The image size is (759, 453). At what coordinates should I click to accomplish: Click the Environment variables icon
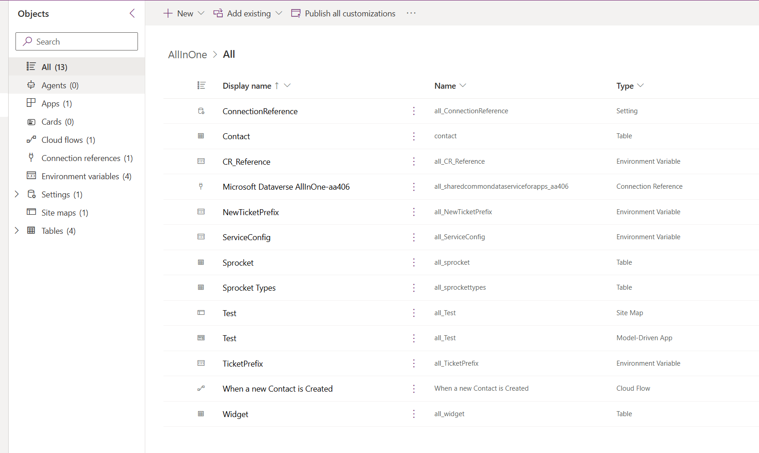pyautogui.click(x=31, y=176)
